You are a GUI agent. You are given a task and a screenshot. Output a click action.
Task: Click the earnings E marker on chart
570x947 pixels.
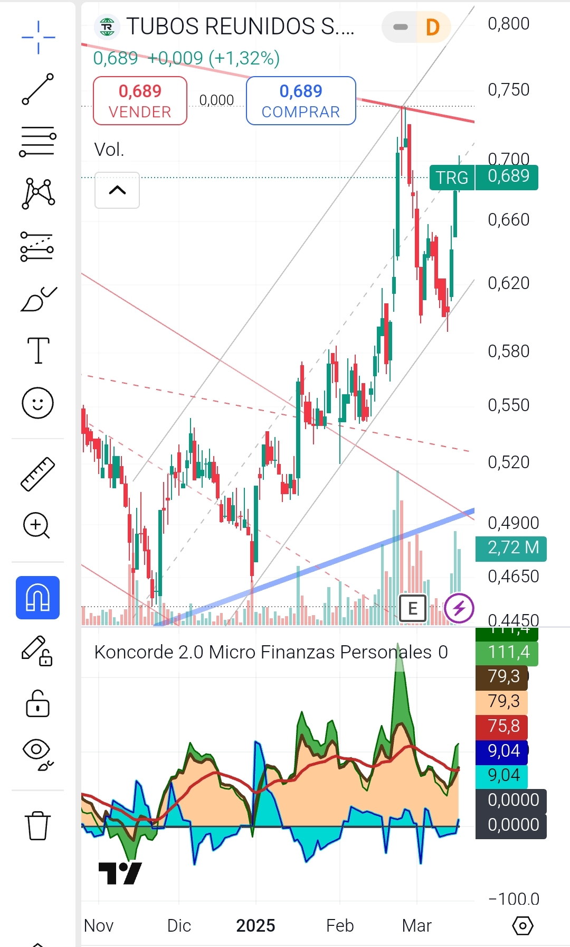pos(413,608)
